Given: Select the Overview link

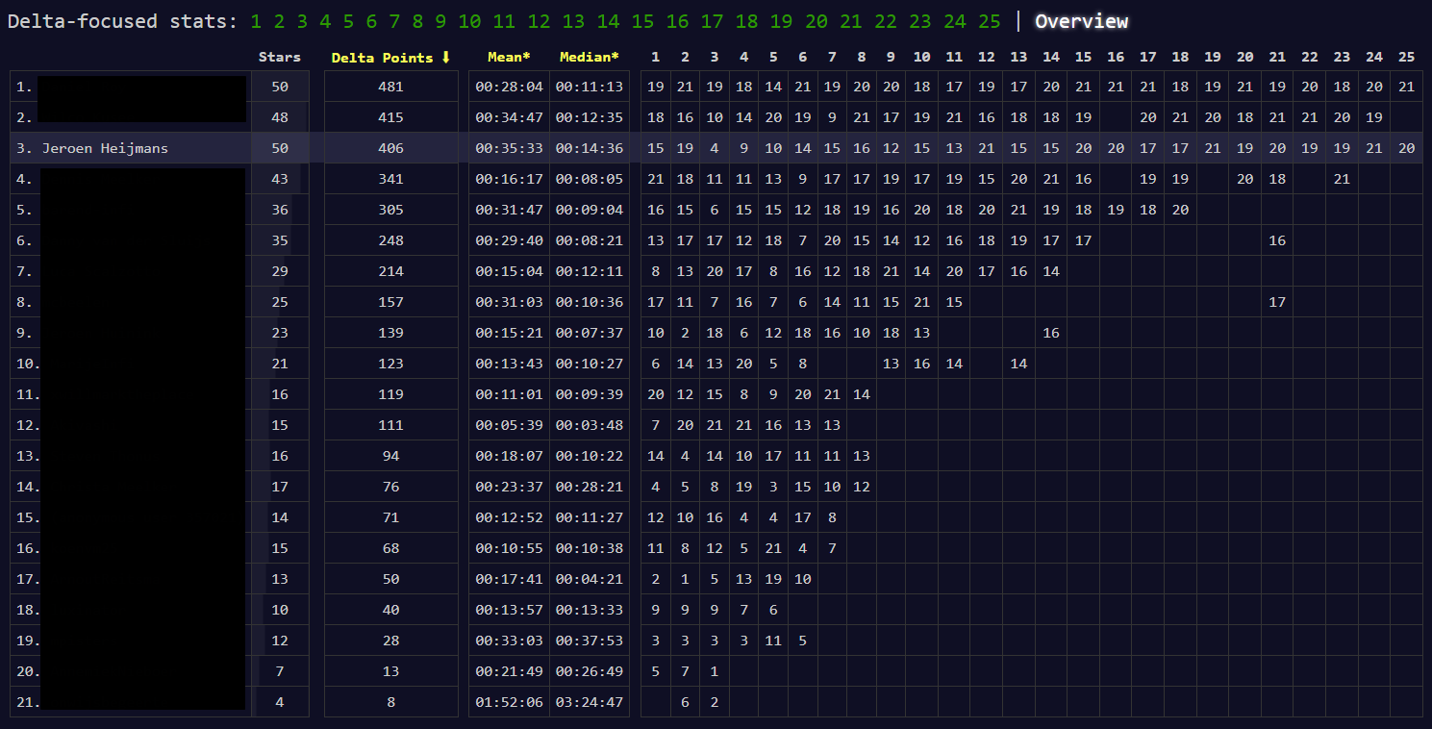Looking at the screenshot, I should pos(1081,21).
